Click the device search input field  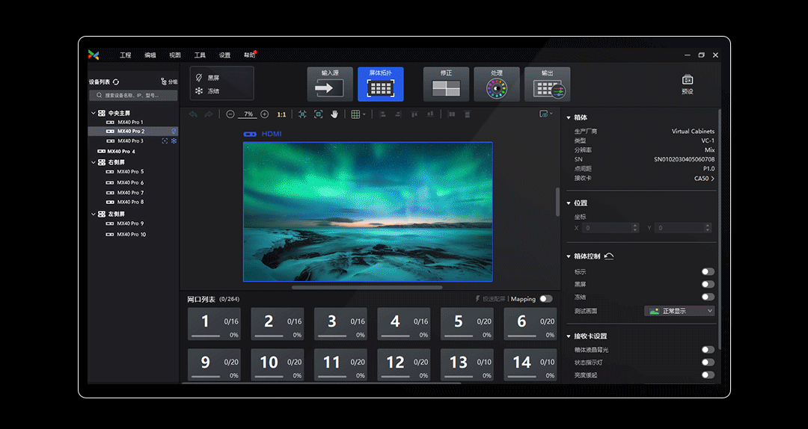pos(133,96)
